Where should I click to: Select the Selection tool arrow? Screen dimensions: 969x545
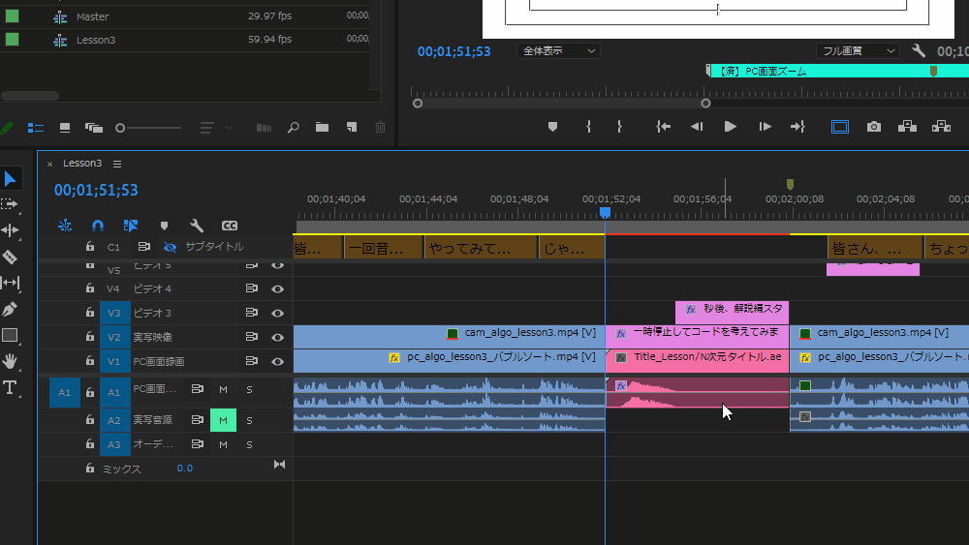[10, 179]
